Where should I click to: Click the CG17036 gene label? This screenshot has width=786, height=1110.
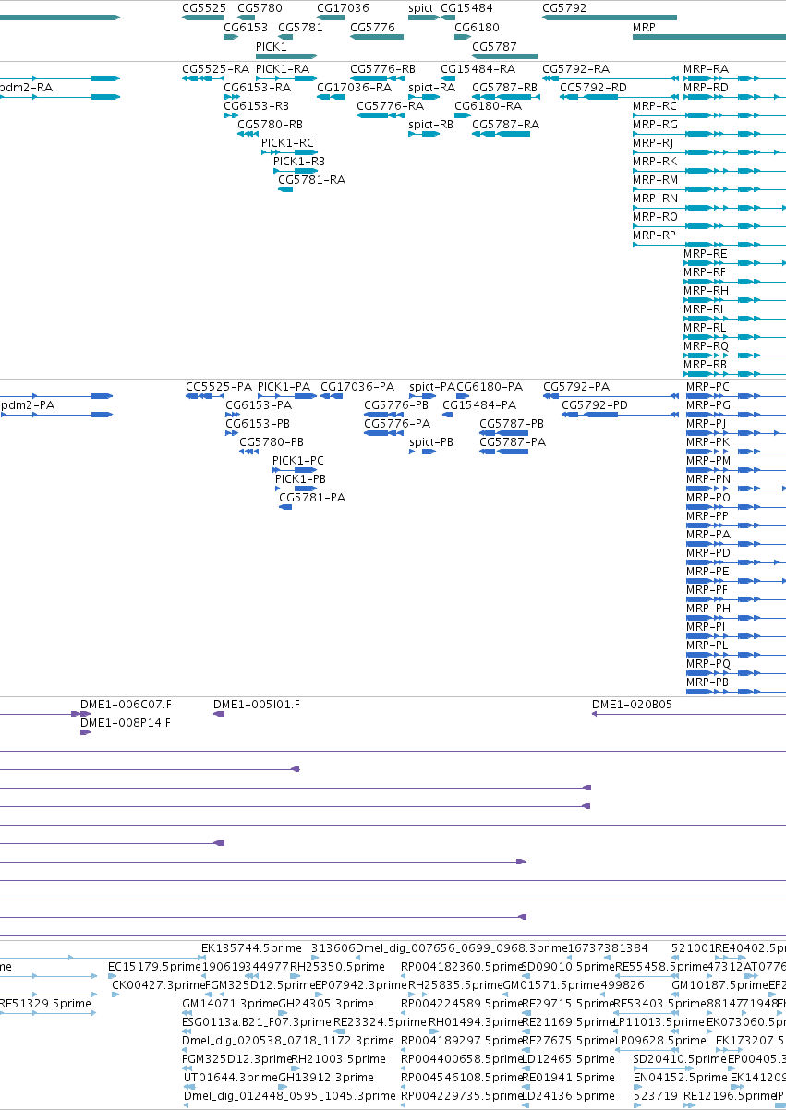click(x=343, y=8)
